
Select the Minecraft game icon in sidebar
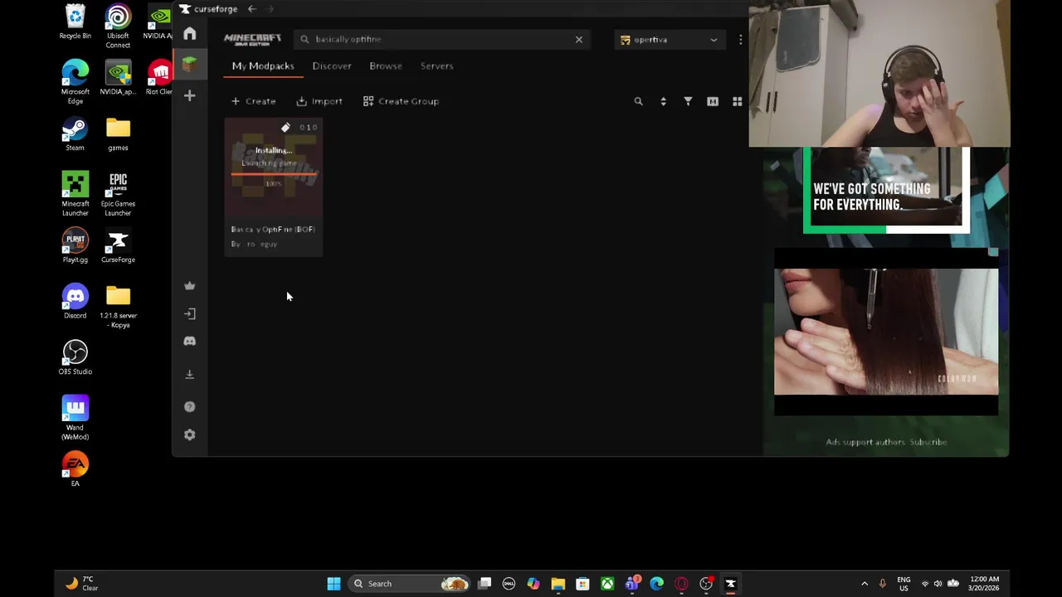pyautogui.click(x=190, y=65)
